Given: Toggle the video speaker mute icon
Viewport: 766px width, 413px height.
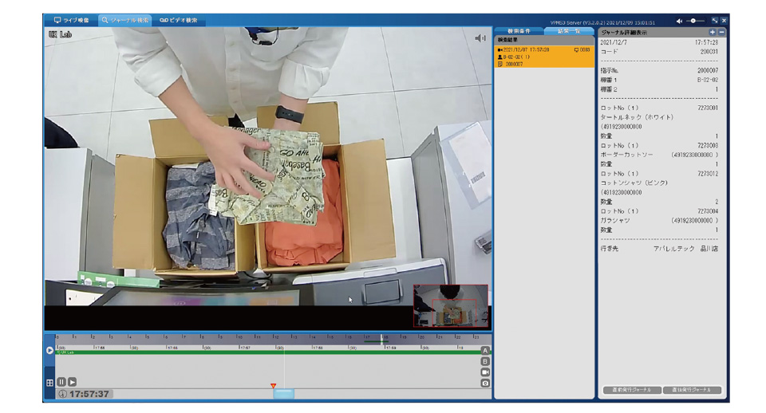Looking at the screenshot, I should [x=480, y=37].
